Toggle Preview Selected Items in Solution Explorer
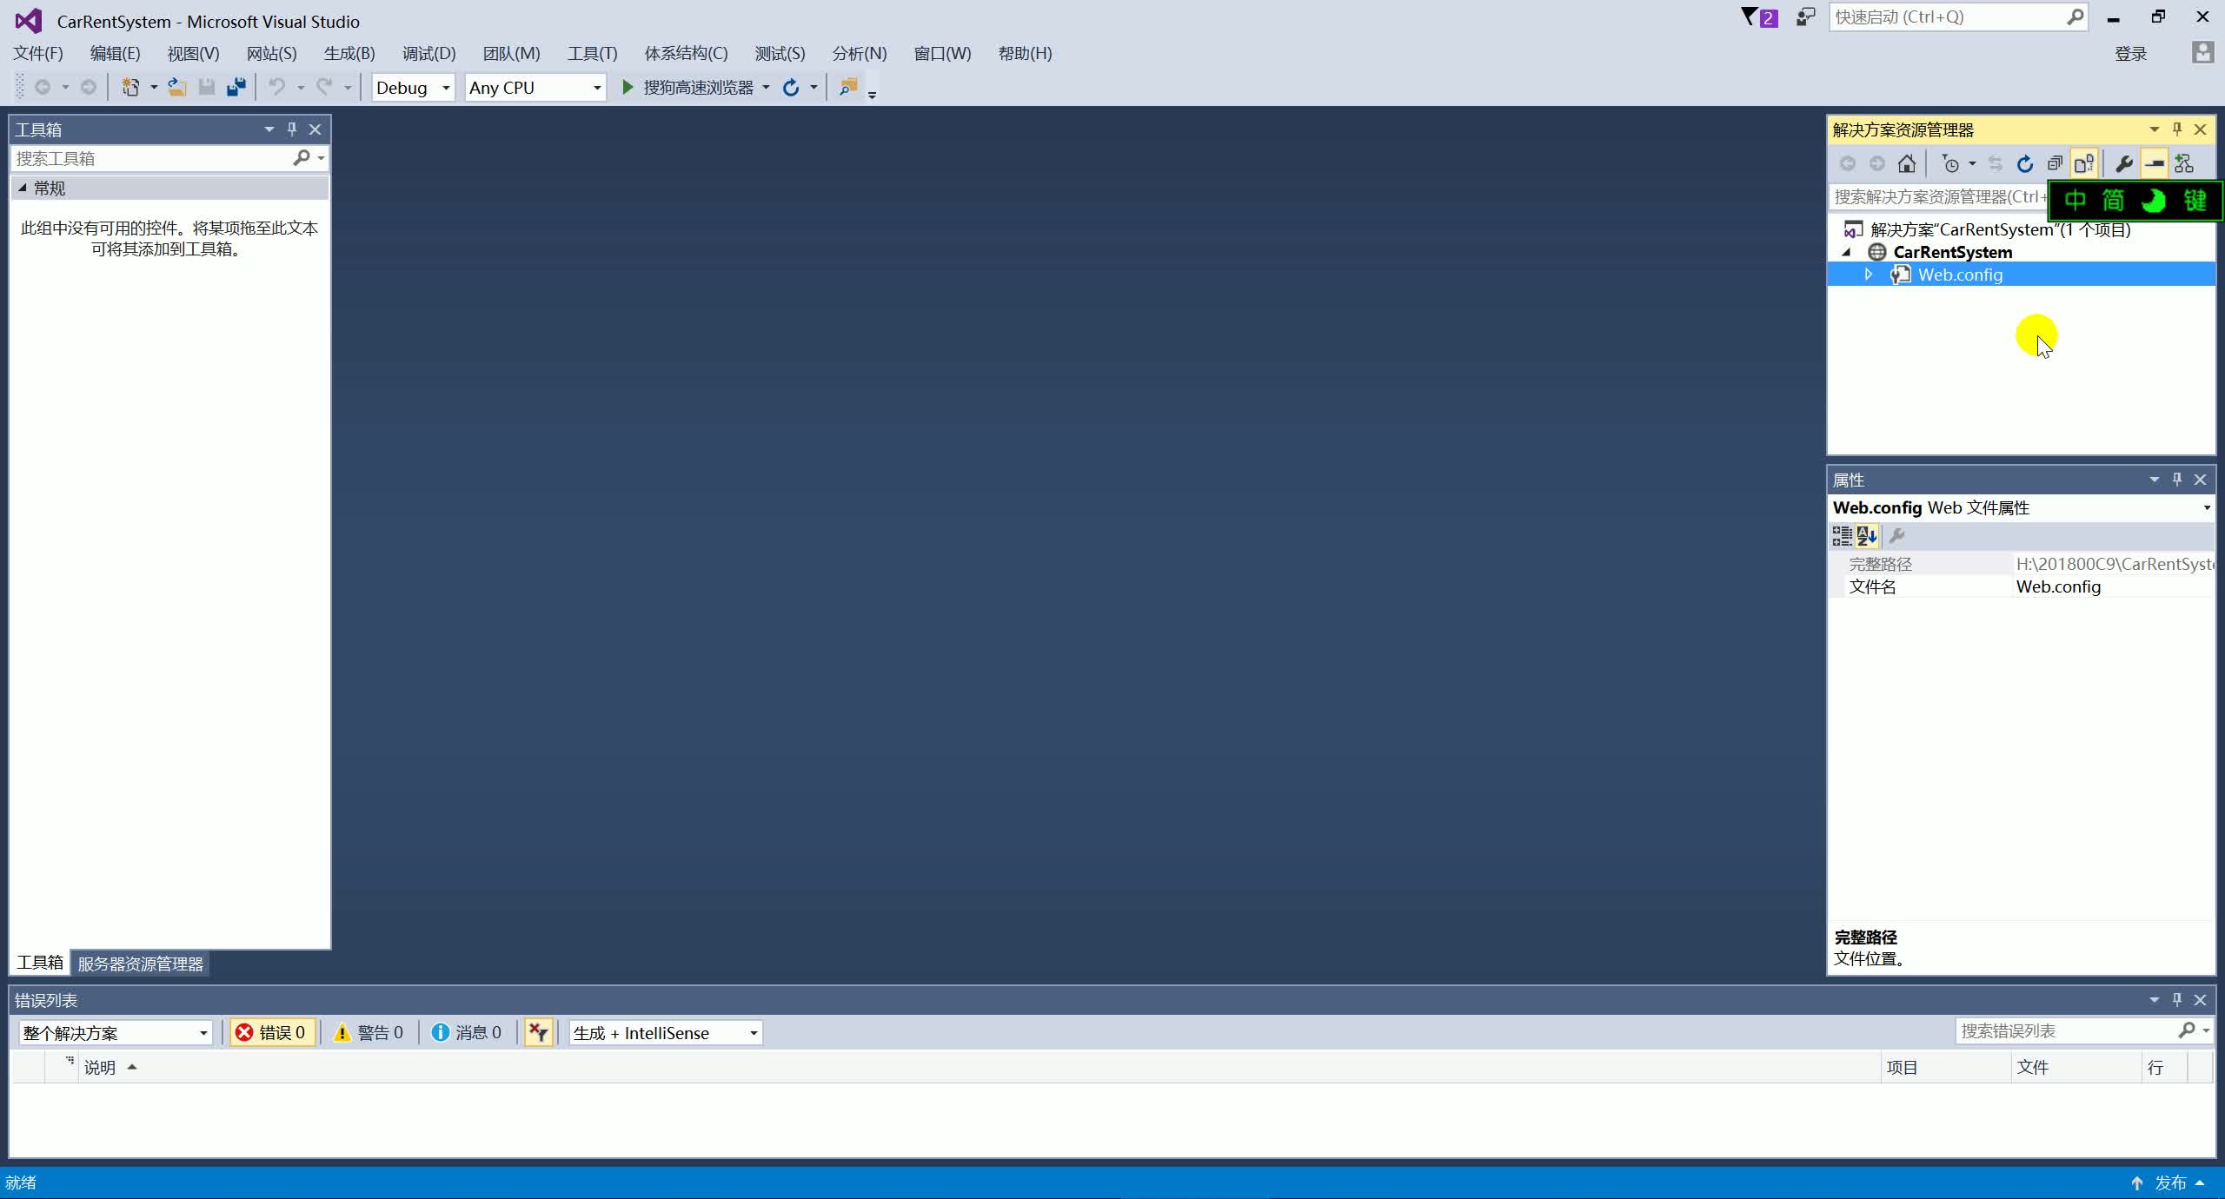This screenshot has height=1199, width=2225. point(2154,163)
